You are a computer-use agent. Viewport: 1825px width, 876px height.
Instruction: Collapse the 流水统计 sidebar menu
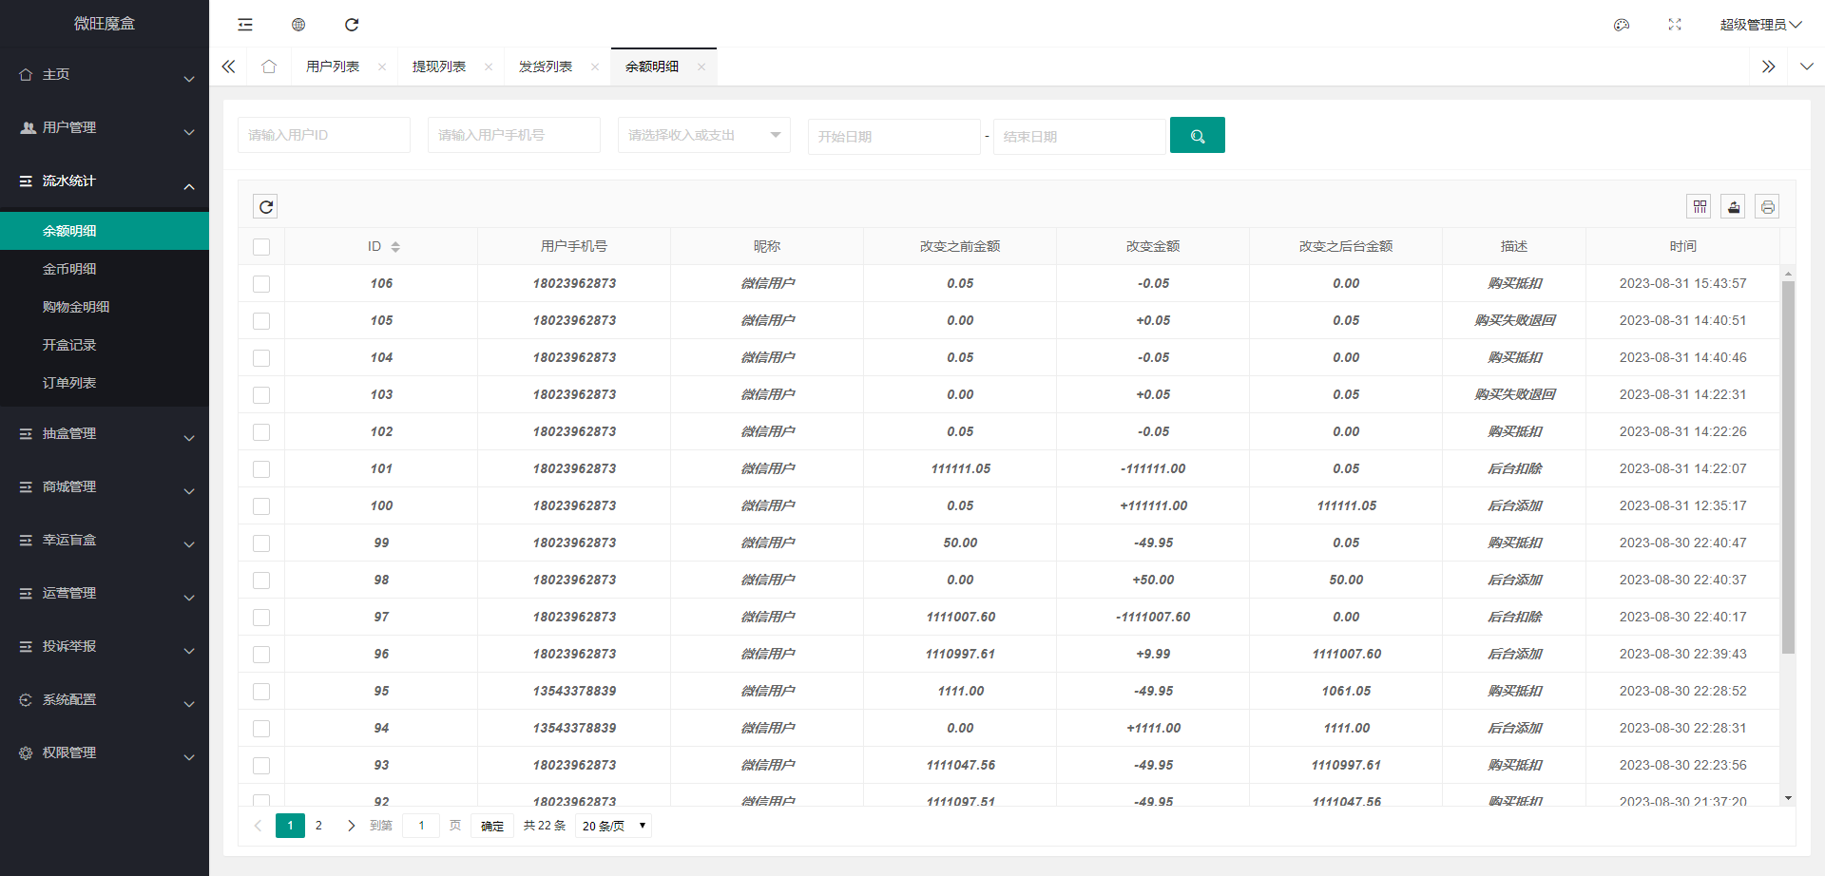(x=105, y=181)
